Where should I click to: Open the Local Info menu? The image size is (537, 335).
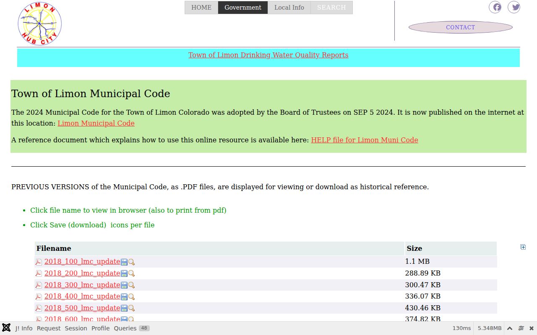tap(289, 8)
